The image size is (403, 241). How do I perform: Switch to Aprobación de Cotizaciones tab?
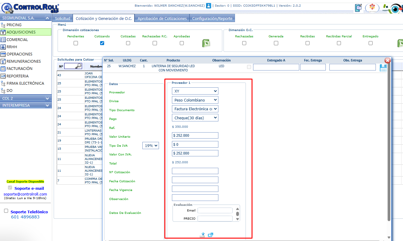click(162, 18)
